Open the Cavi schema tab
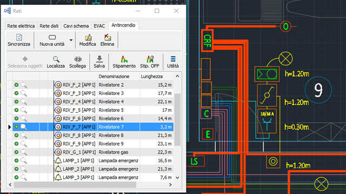Image resolution: width=346 pixels, height=194 pixels. (x=76, y=26)
